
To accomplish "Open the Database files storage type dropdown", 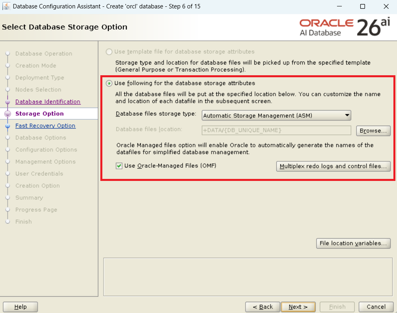I will [276, 116].
